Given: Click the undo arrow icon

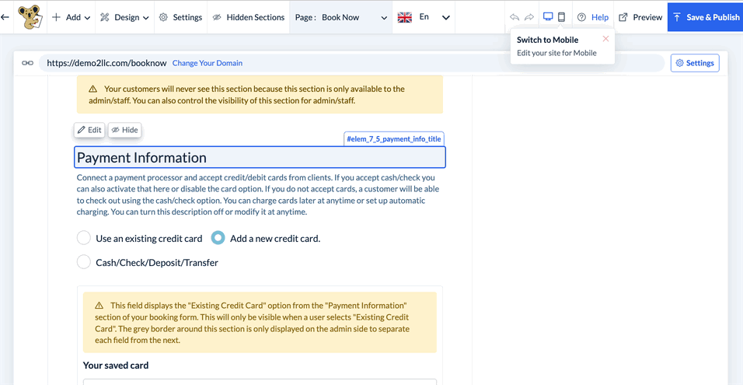Looking at the screenshot, I should click(x=515, y=17).
